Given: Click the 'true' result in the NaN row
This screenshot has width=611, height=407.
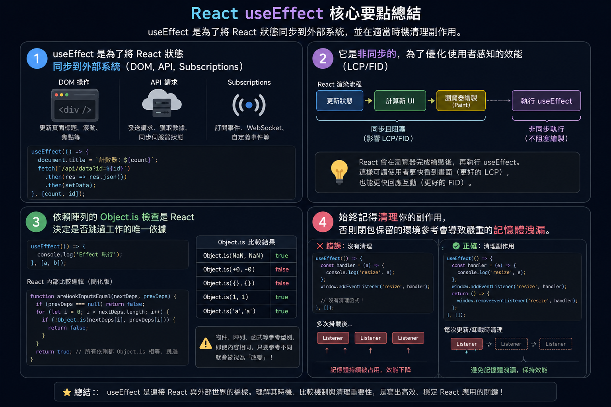Looking at the screenshot, I should click(x=282, y=256).
